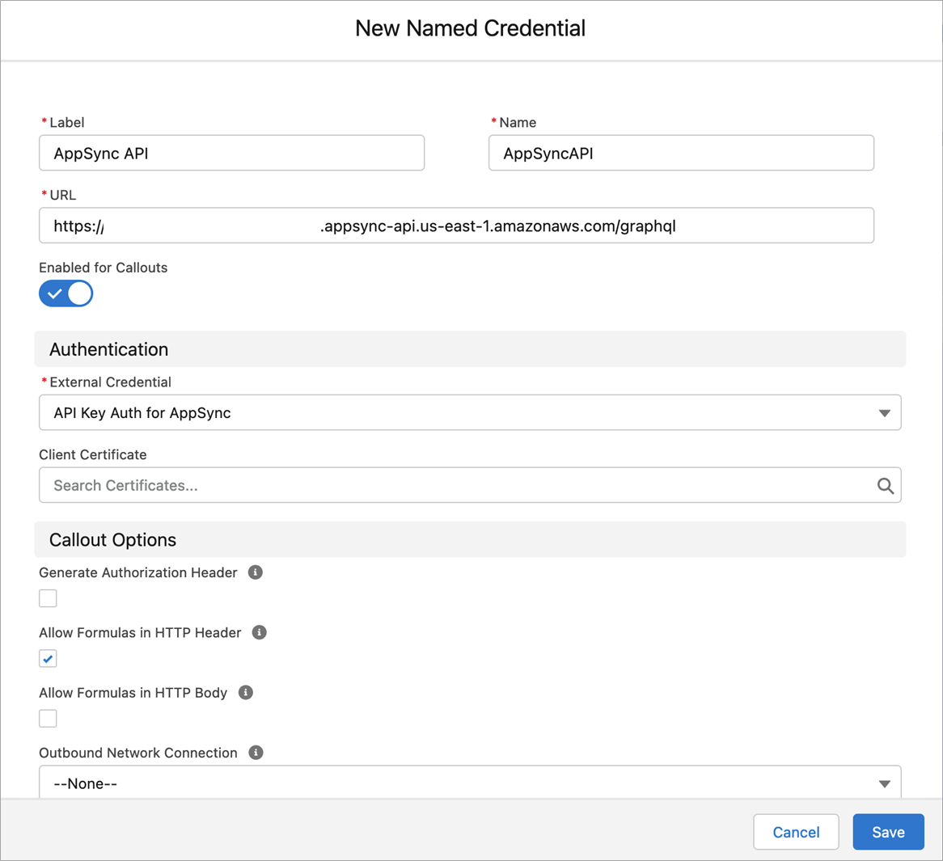This screenshot has height=861, width=943.
Task: Click into the URL input field
Action: (x=456, y=226)
